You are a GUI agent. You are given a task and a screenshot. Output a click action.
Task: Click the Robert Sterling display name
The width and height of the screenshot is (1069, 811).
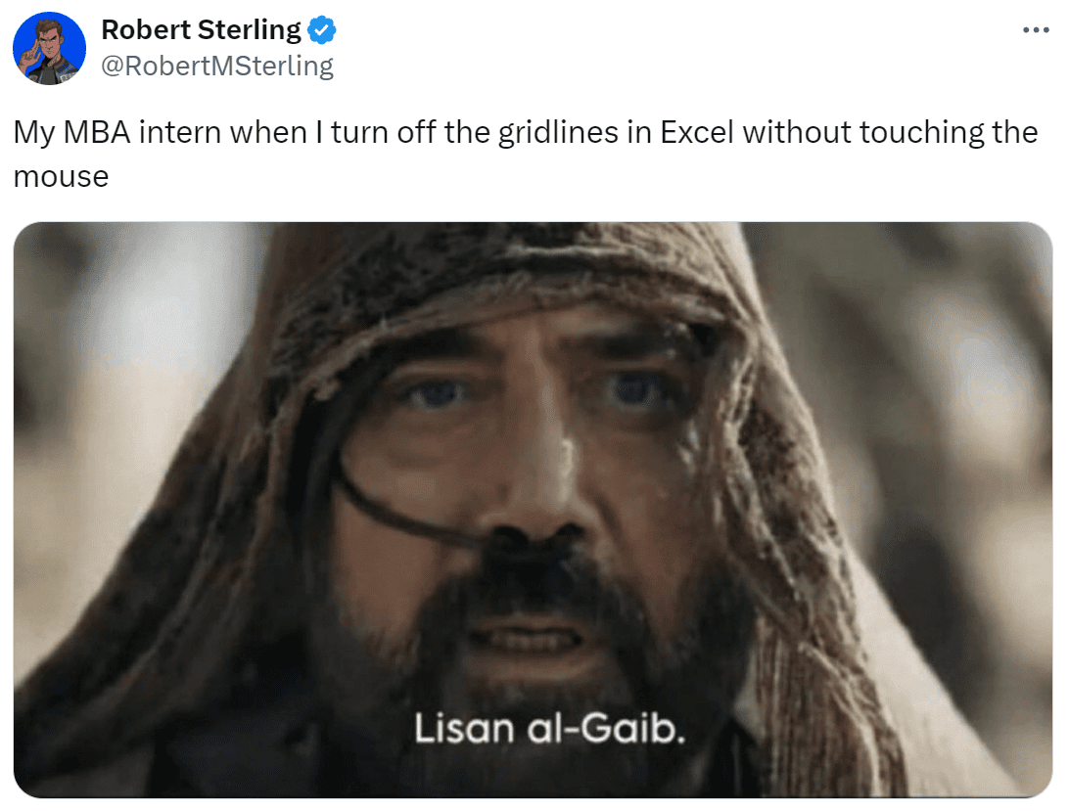pyautogui.click(x=201, y=30)
